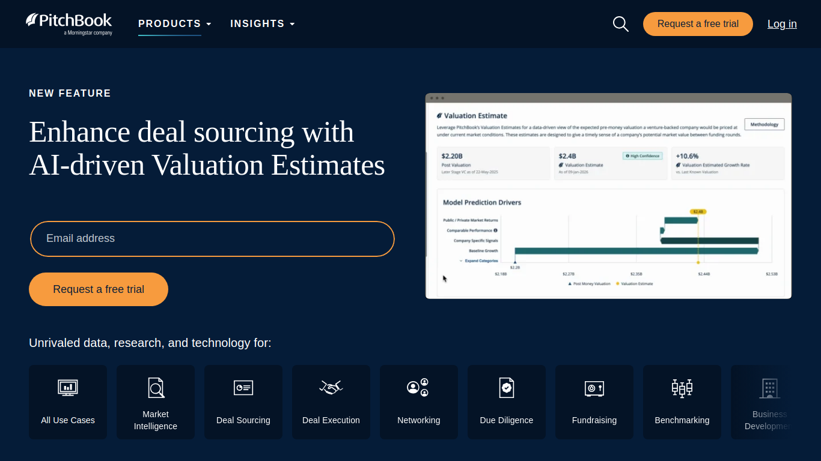Select the Deal Execution handshake icon
Viewport: 821px width, 461px height.
331,388
